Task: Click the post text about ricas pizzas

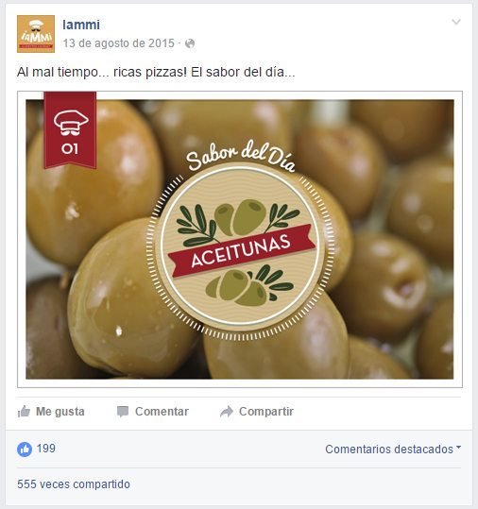Action: (156, 72)
